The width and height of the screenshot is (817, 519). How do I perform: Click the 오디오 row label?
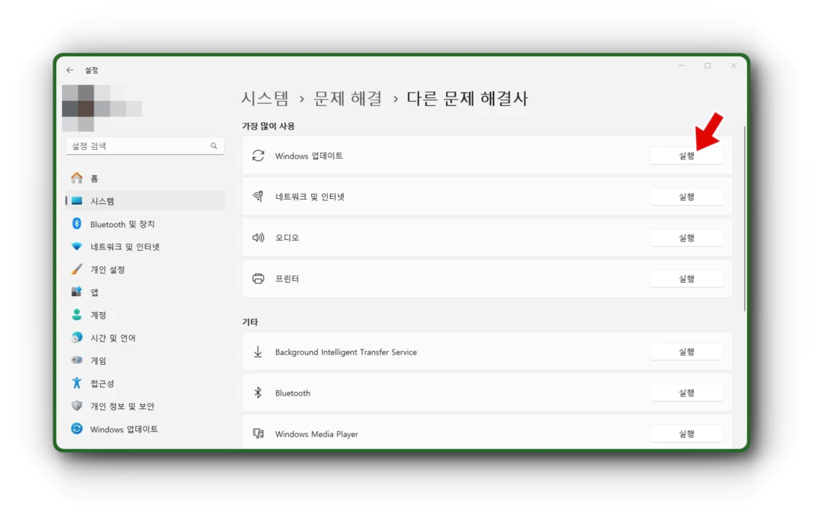[287, 238]
